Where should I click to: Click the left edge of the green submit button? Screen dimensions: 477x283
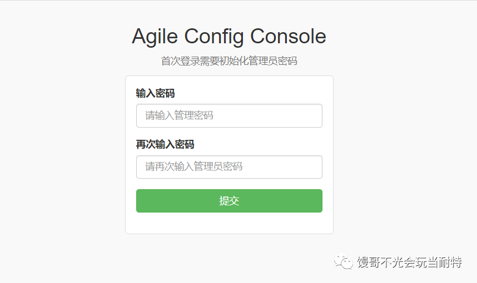click(140, 201)
